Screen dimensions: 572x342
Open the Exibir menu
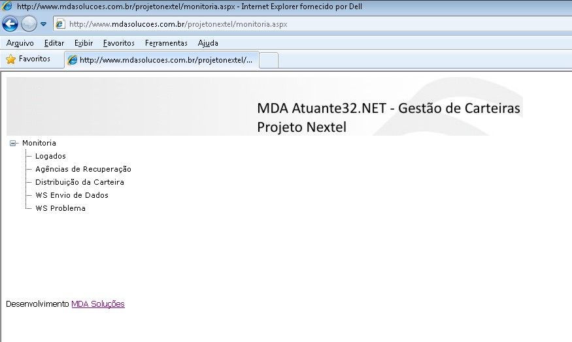pos(84,43)
